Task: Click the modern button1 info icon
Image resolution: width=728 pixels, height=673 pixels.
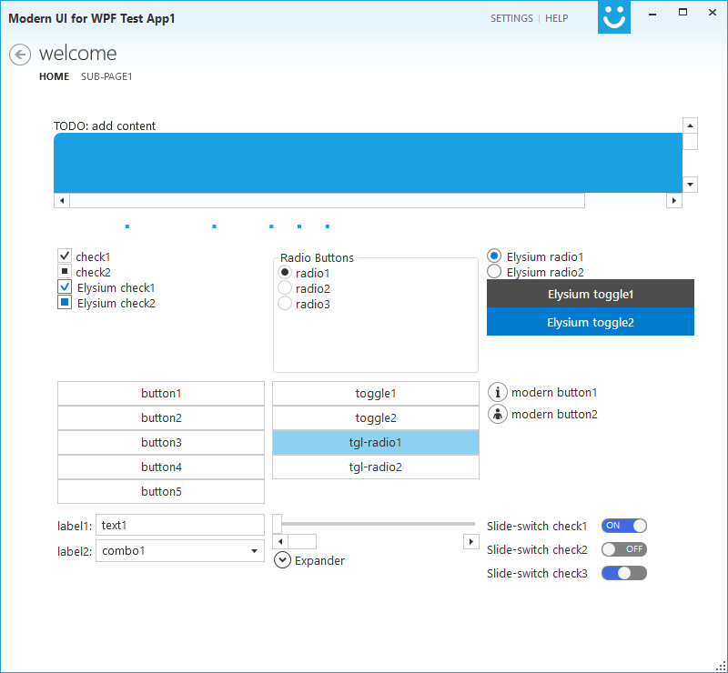Action: pos(497,392)
